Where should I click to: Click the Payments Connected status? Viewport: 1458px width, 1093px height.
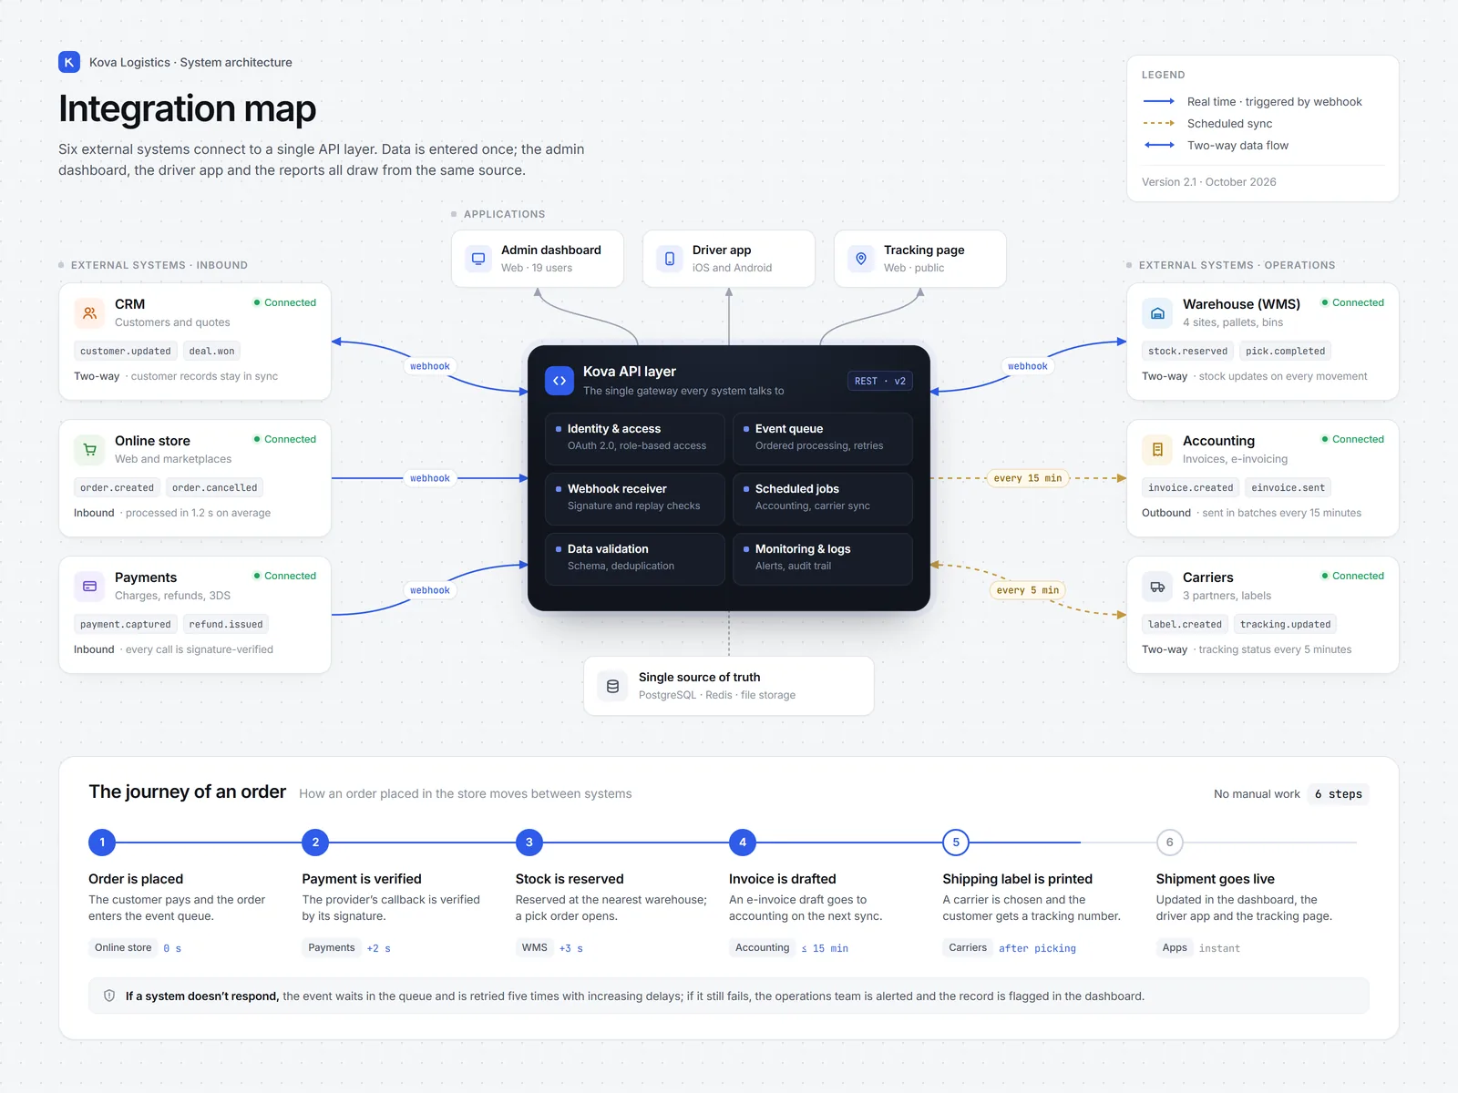285,576
